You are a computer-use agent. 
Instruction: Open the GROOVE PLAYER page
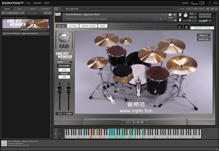(88, 26)
